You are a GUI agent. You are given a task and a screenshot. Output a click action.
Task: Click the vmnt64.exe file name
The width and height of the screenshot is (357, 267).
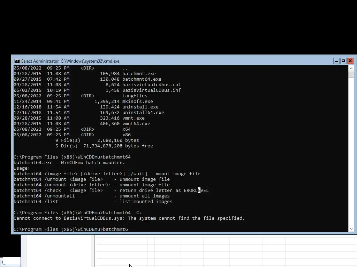[x=136, y=123]
